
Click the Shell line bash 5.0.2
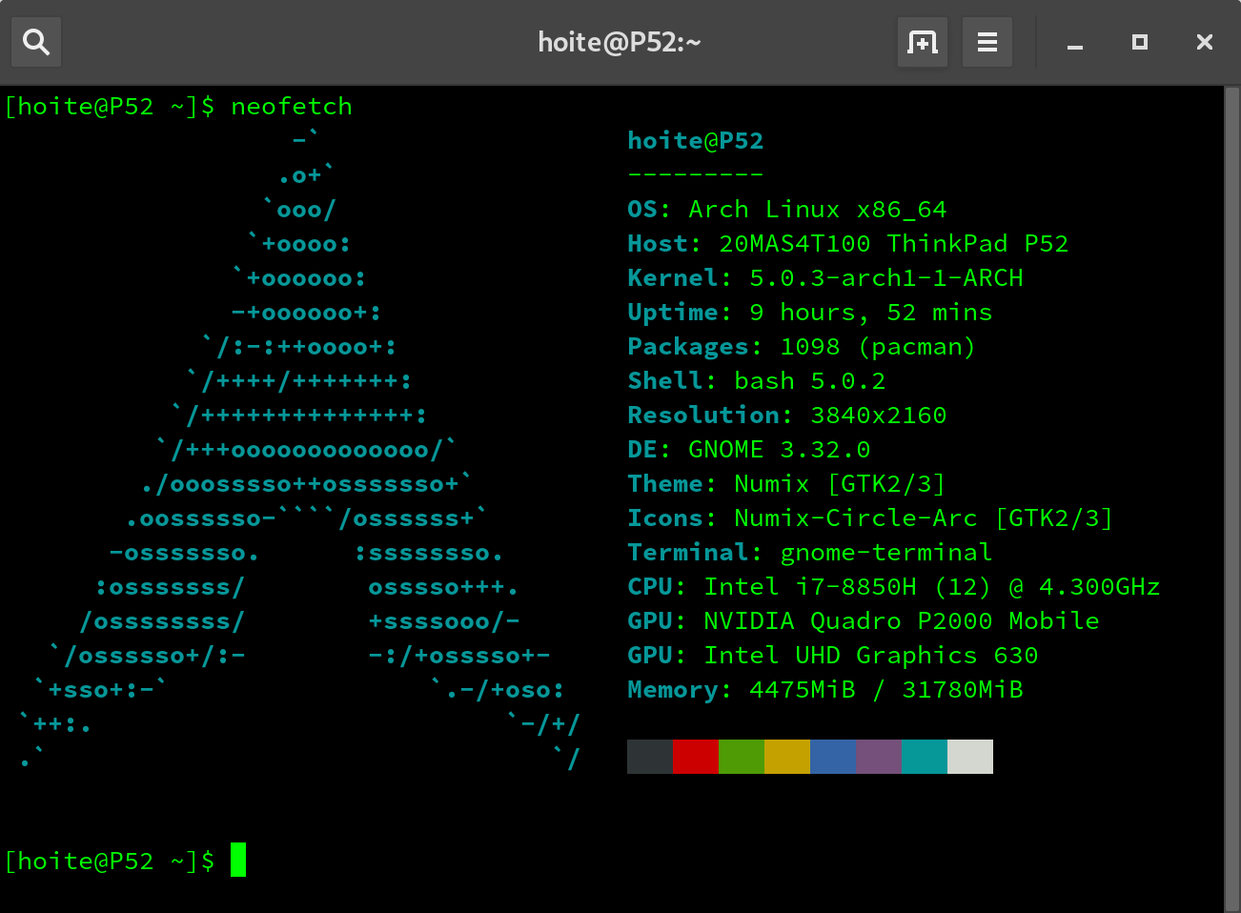pos(757,381)
